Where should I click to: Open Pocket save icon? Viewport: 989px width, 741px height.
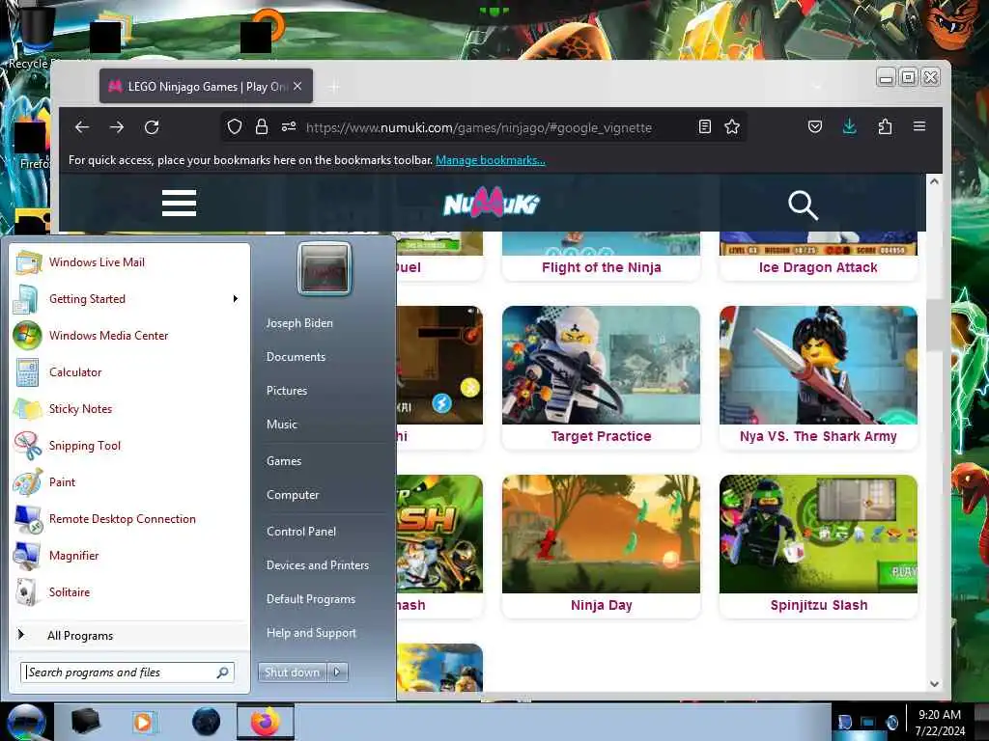[815, 127]
